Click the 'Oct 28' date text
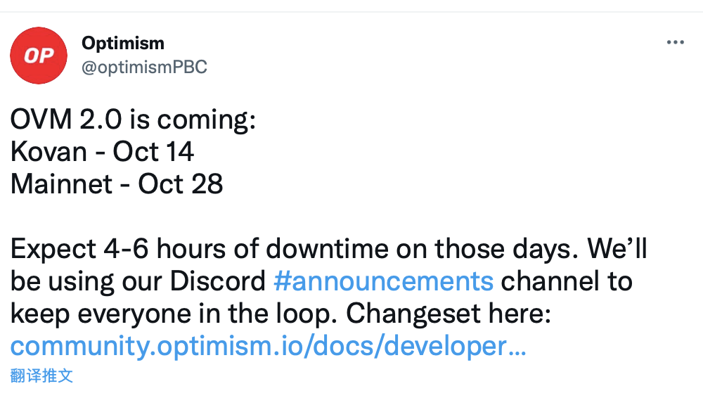The image size is (703, 398). tap(180, 184)
